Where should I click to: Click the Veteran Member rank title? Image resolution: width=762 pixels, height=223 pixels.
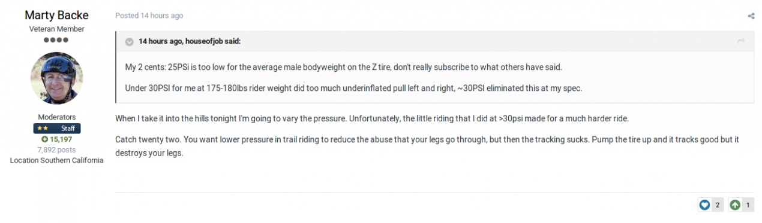coord(56,29)
